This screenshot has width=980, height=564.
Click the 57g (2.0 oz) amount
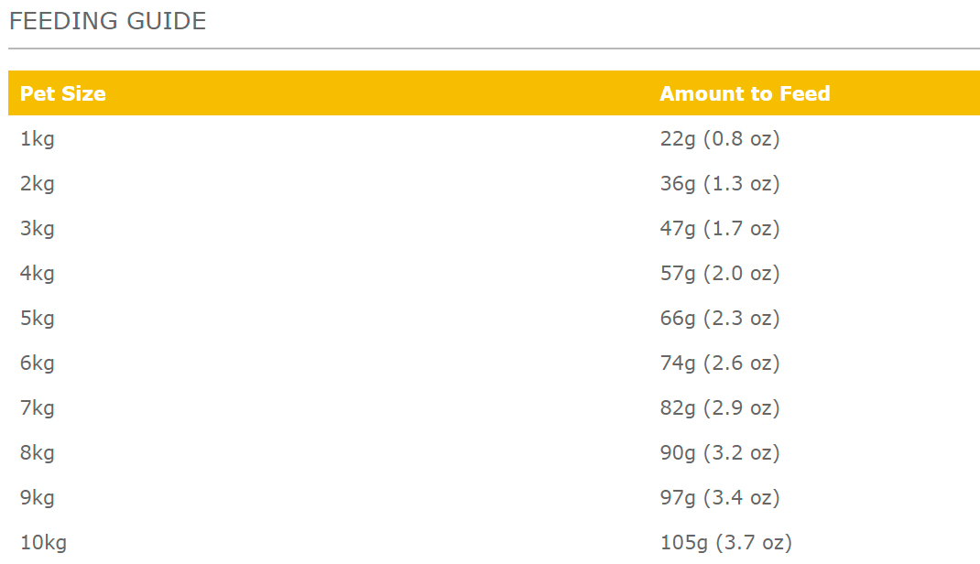719,274
